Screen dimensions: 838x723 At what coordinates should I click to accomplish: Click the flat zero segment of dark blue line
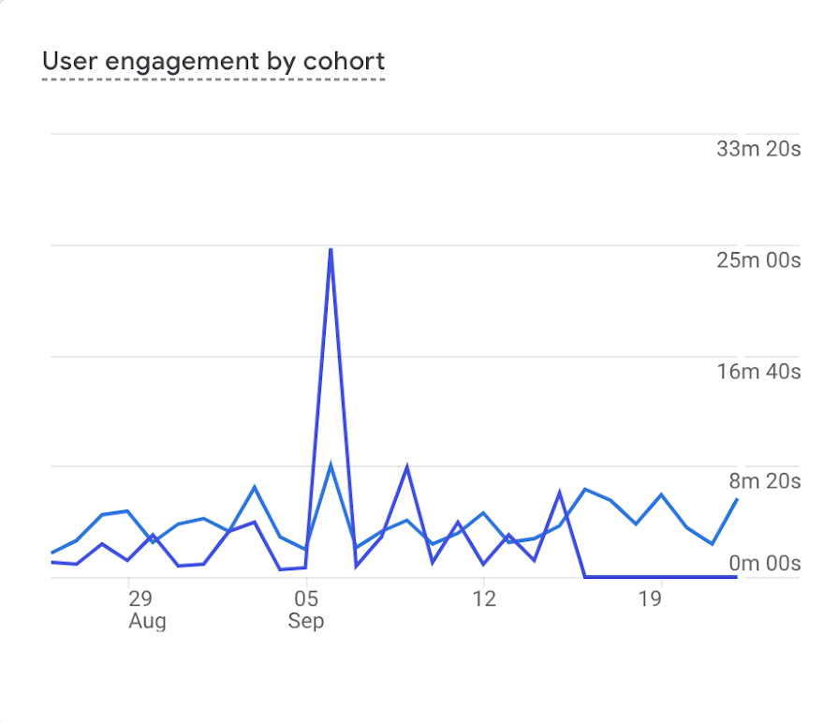[661, 577]
